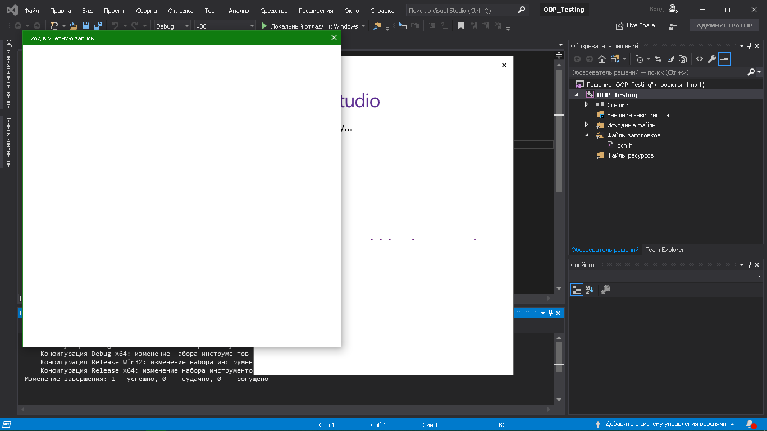The image size is (767, 431).
Task: Click the Show All Files icon
Action: click(683, 59)
